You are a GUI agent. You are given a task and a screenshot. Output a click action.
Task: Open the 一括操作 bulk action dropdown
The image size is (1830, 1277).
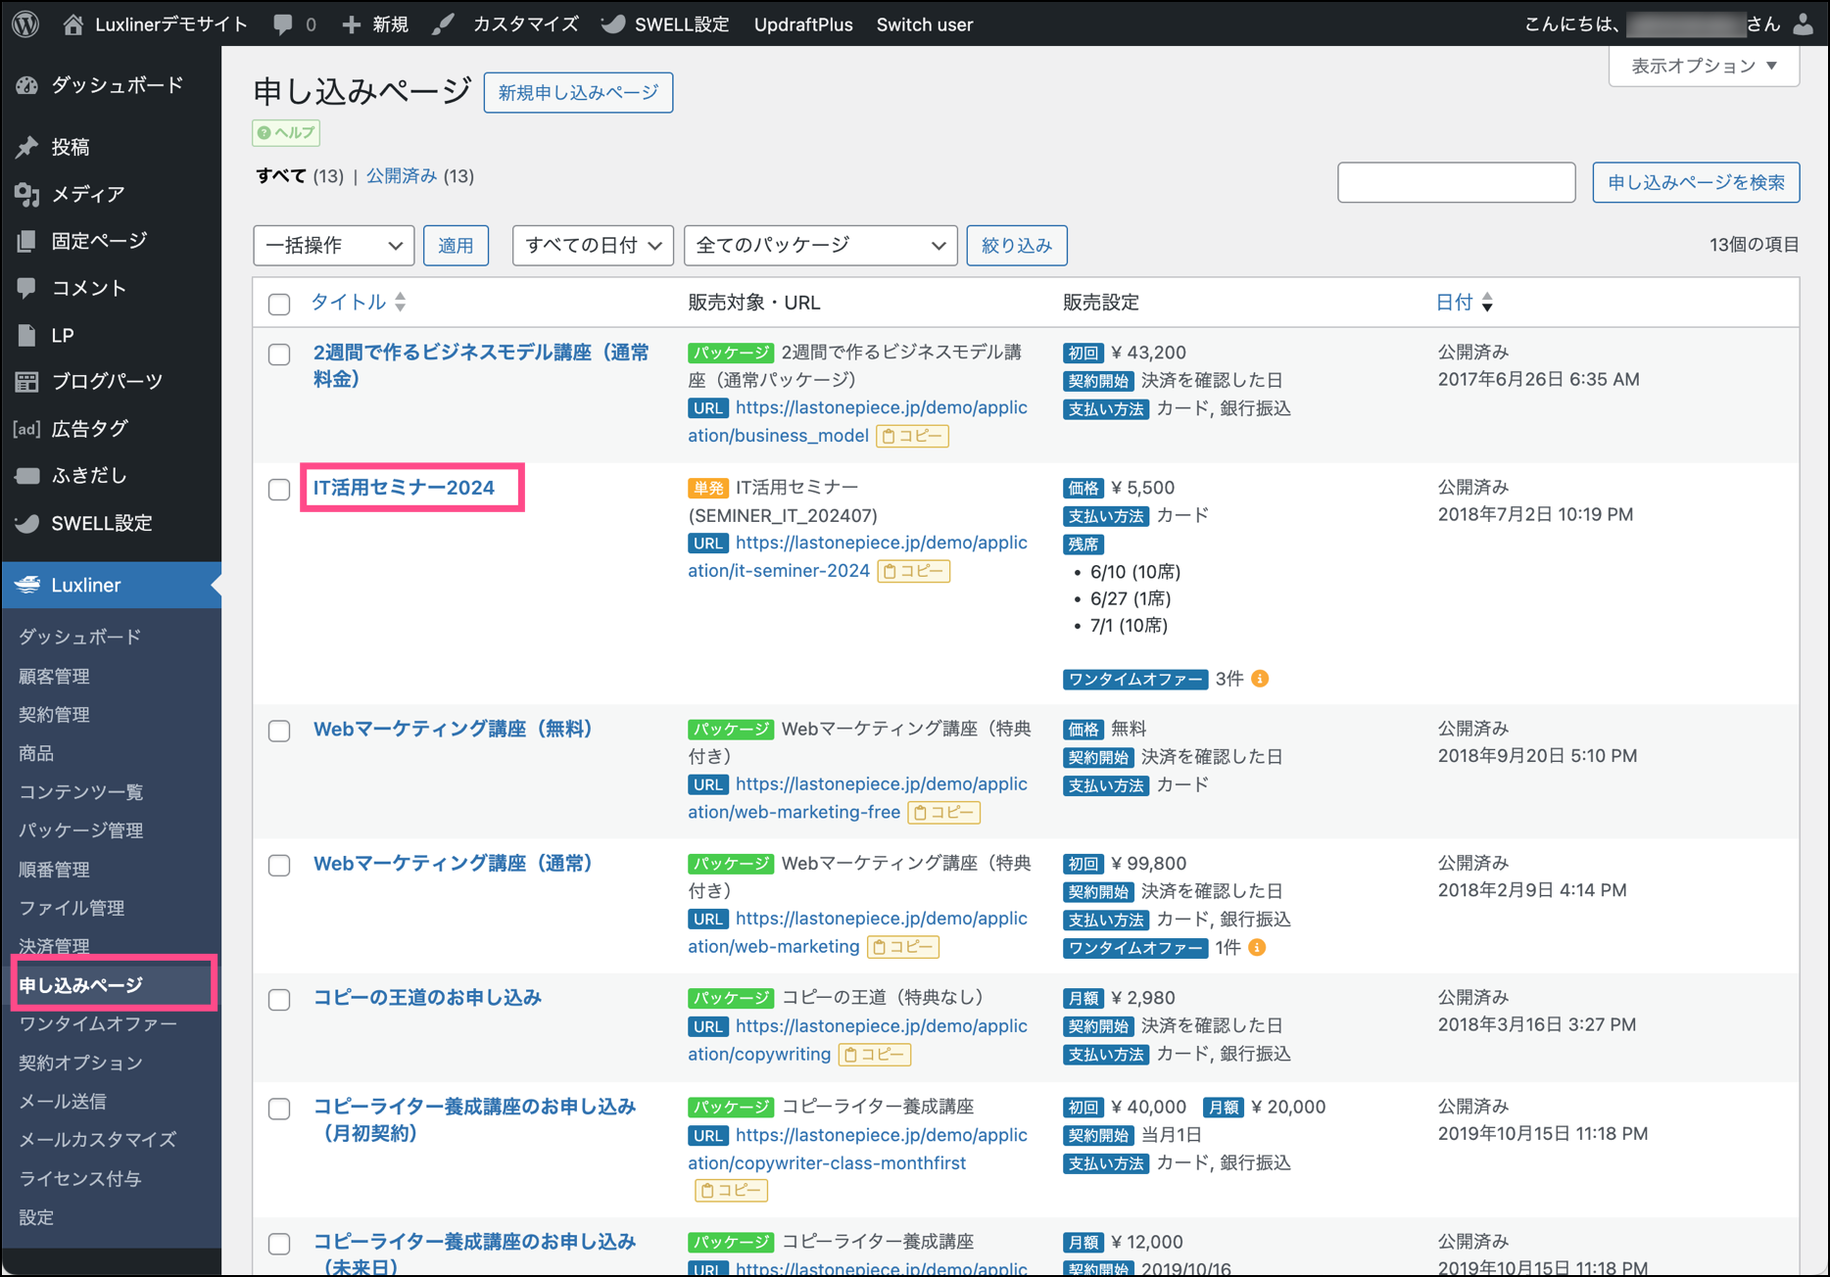[x=333, y=245]
